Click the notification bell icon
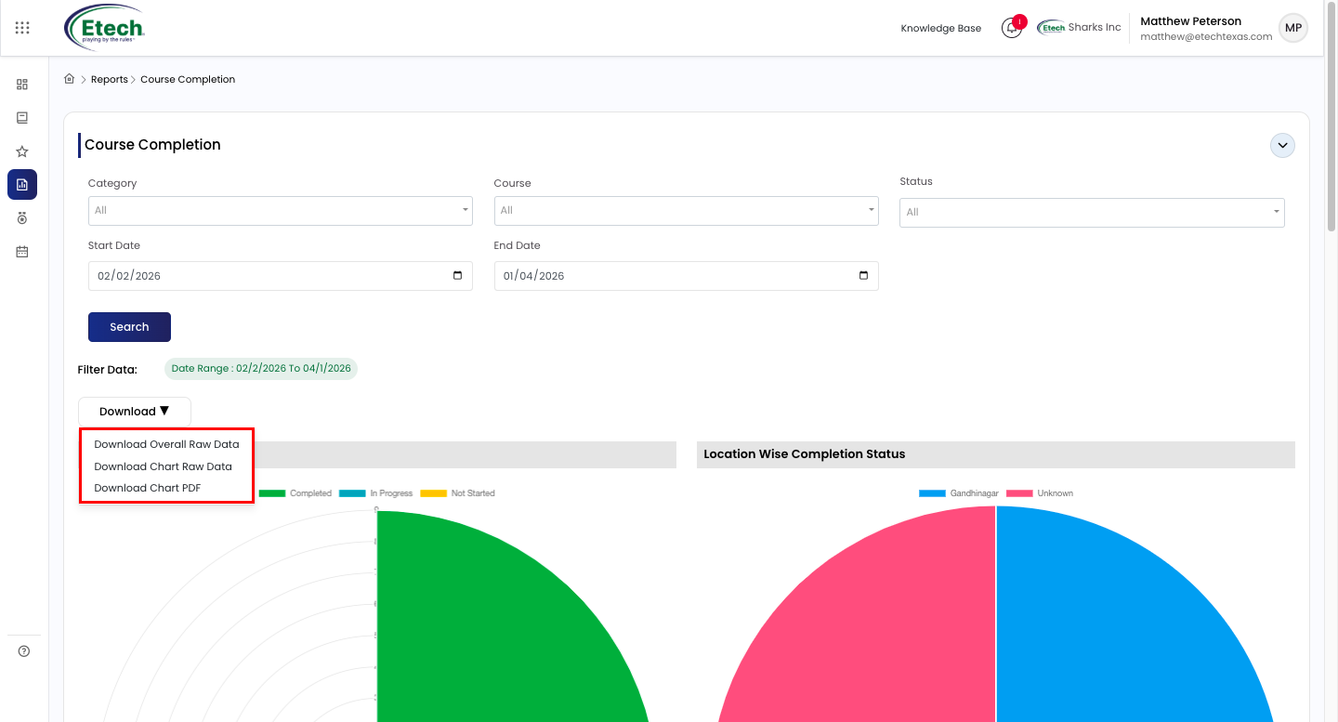 point(1011,28)
